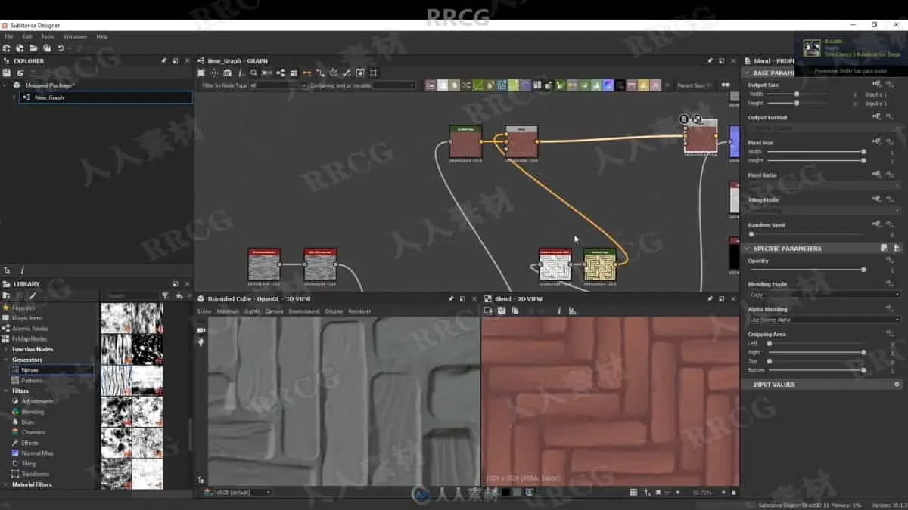Open the File menu

click(8, 36)
